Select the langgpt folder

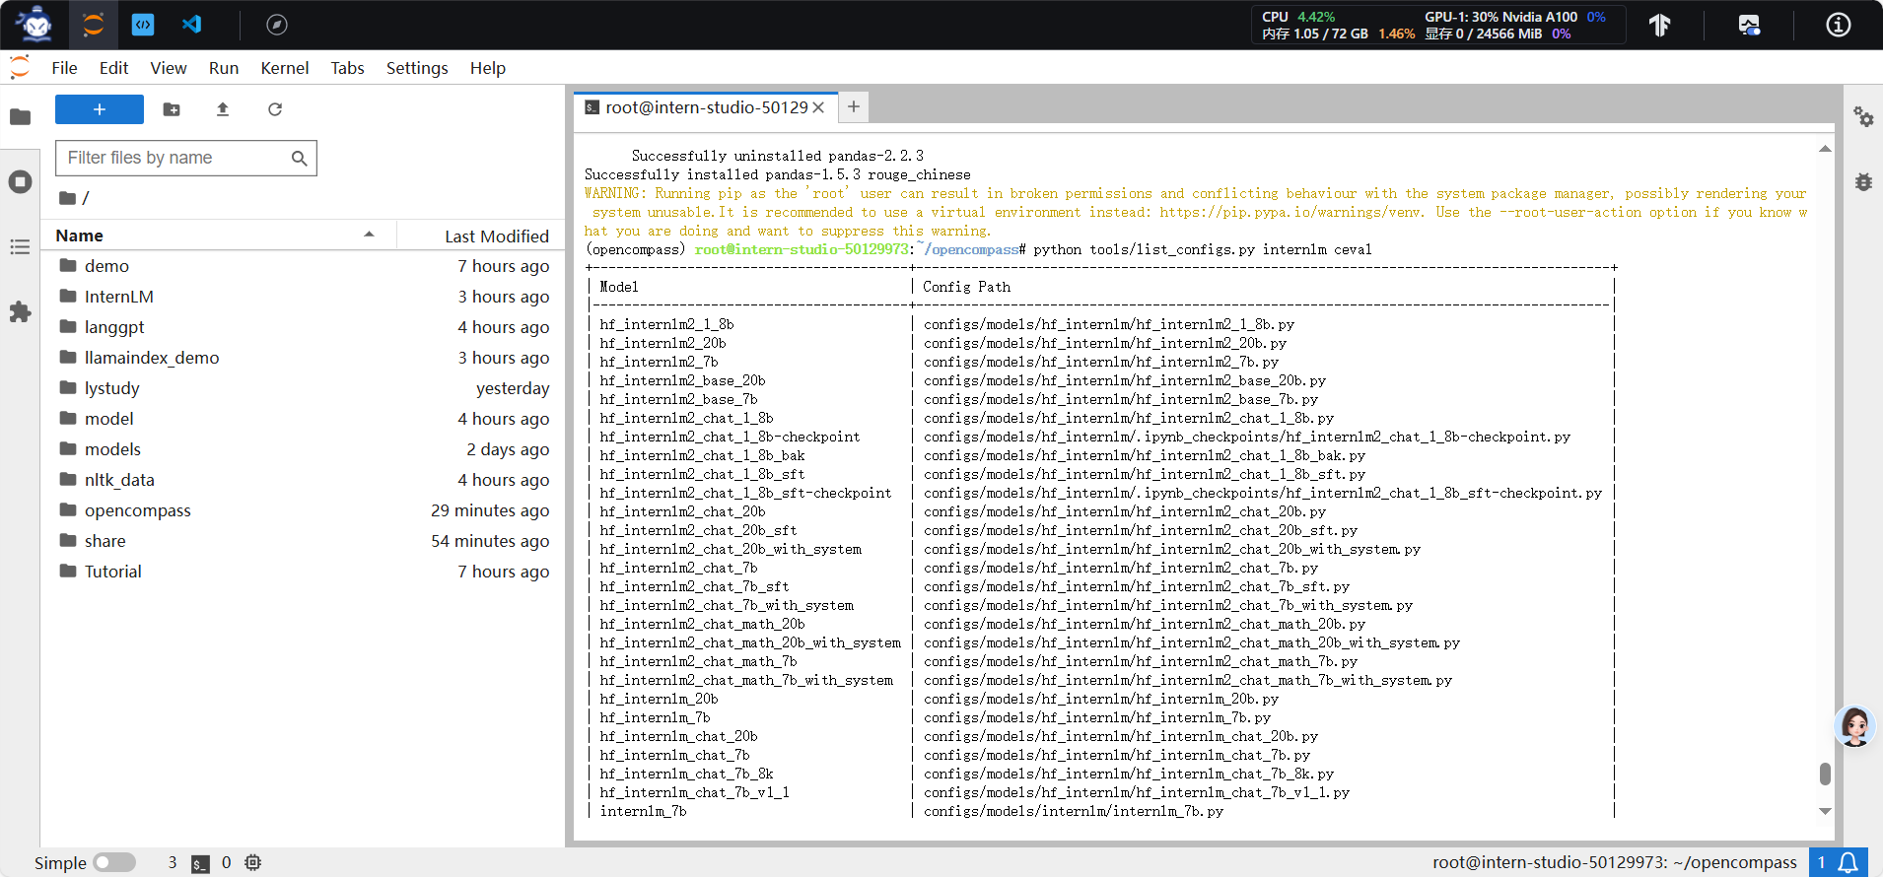[303, 327]
